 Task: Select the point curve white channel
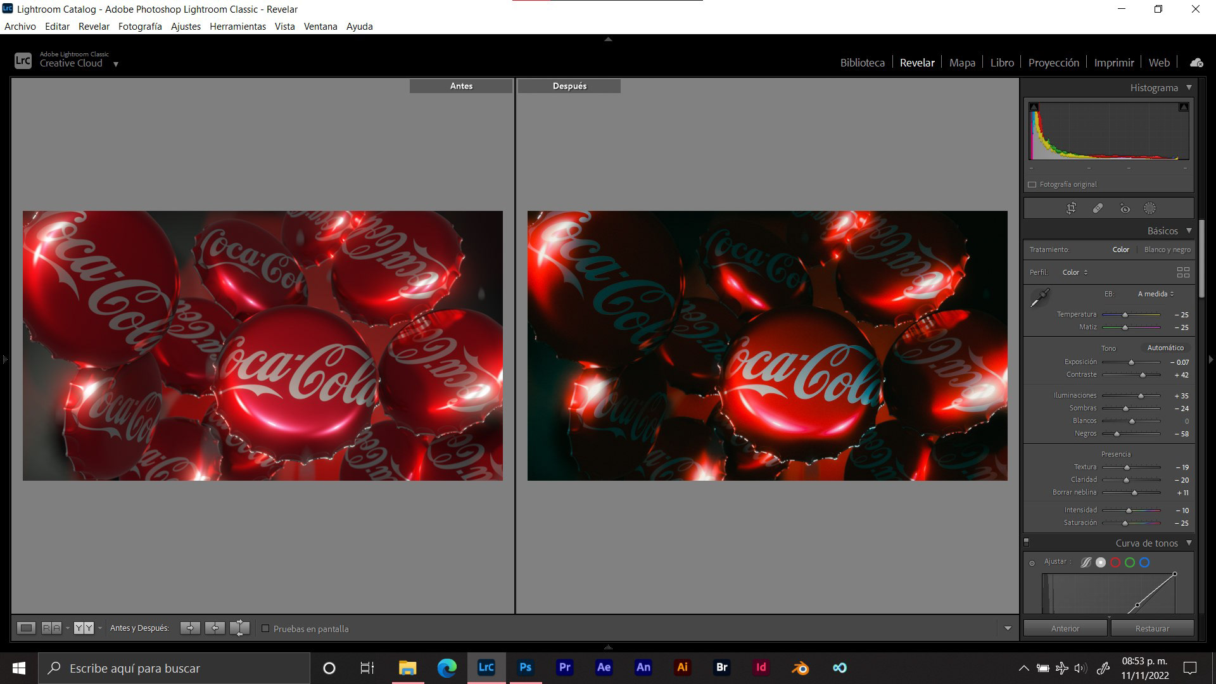coord(1101,562)
